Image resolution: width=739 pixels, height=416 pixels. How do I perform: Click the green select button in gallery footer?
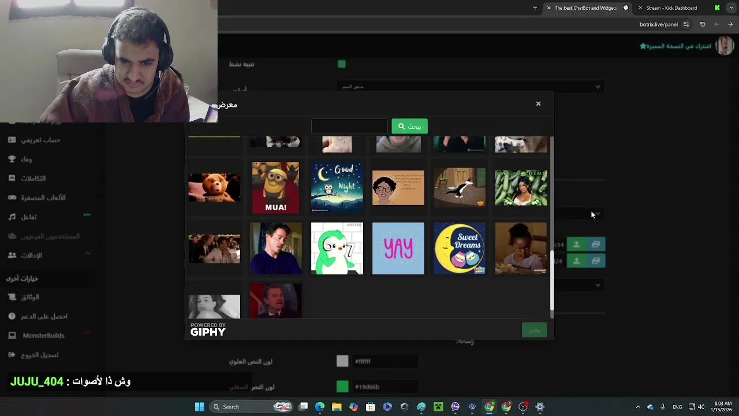(534, 330)
